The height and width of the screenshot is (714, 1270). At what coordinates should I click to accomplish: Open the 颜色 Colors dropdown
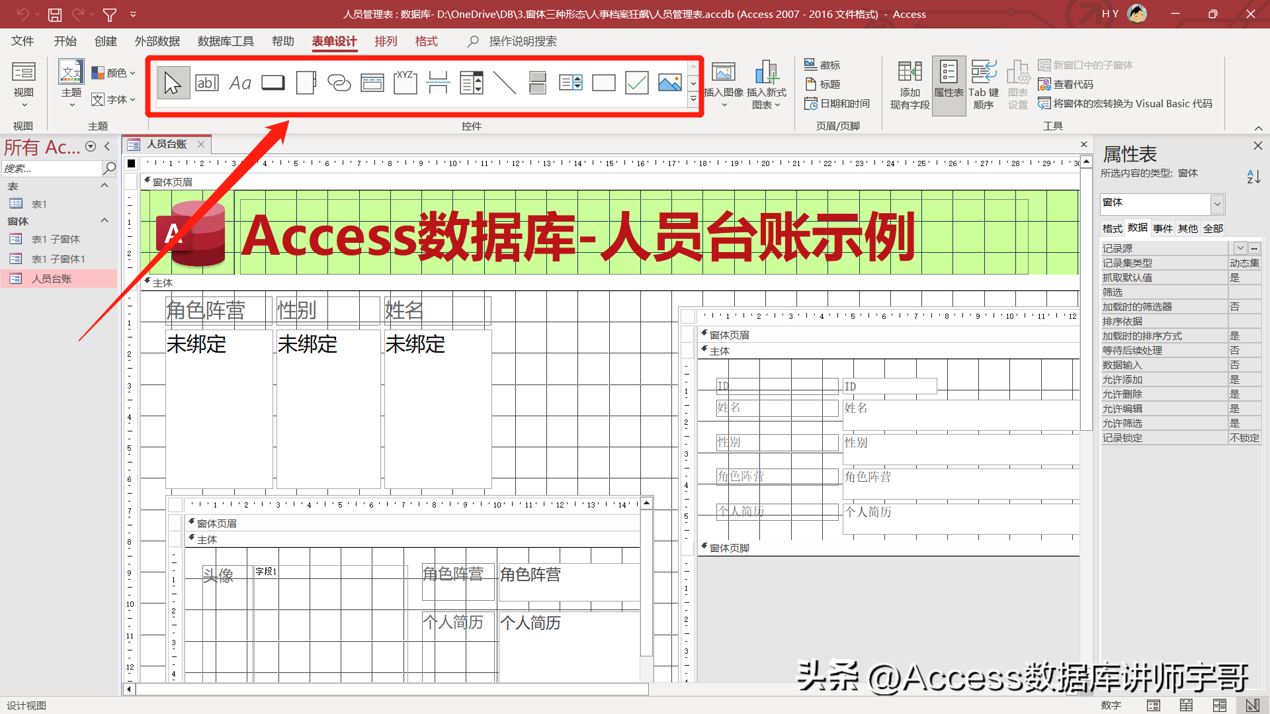point(113,73)
